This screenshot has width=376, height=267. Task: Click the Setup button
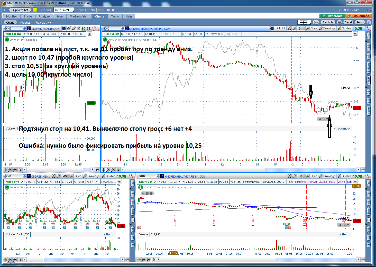point(360,22)
